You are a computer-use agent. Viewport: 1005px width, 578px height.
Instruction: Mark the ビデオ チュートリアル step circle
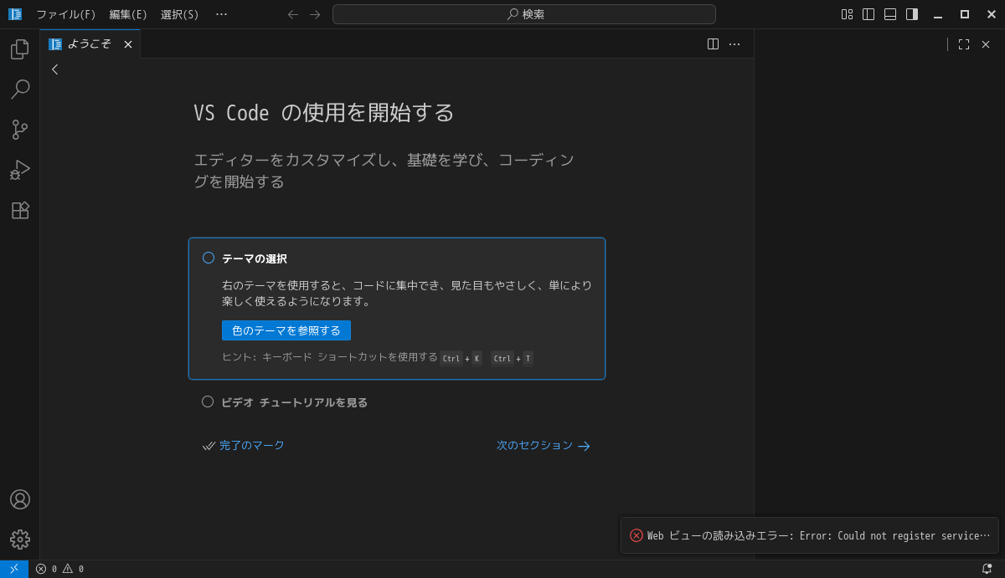click(x=208, y=402)
